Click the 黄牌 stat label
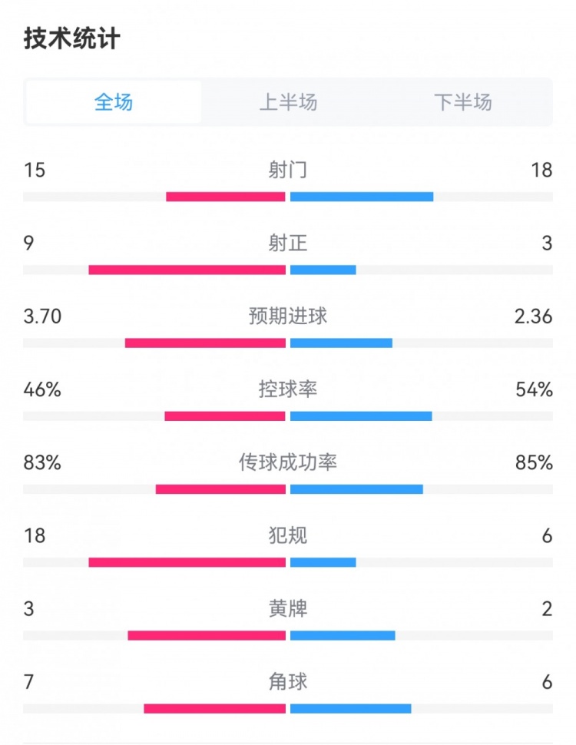 288,609
